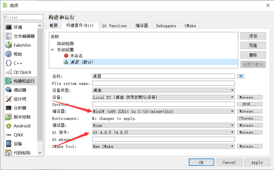The image size is (274, 170).
Task: Click the red error icon beside 未命名
Action: 66,56
